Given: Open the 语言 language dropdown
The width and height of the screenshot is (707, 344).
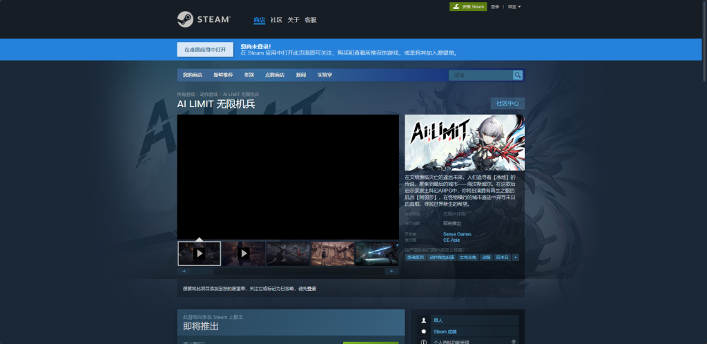Looking at the screenshot, I should [x=514, y=7].
